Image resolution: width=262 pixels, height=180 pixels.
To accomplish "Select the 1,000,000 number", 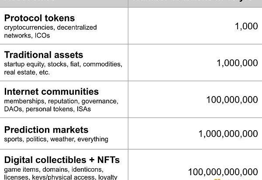I will (237, 63).
